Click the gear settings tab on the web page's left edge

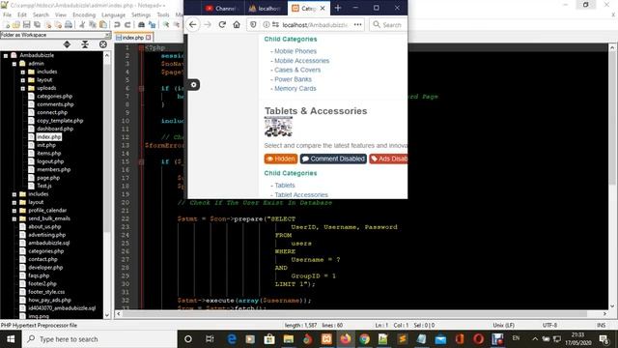coord(193,84)
